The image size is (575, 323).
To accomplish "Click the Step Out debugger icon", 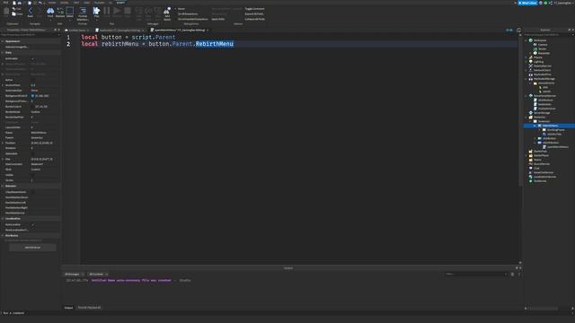I will pos(158,11).
